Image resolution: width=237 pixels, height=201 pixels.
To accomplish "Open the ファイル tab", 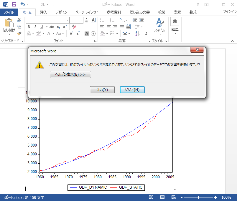I will tap(9, 12).
